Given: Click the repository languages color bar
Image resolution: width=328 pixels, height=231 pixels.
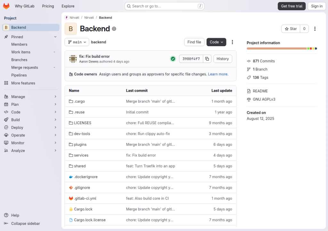Looking at the screenshot, I should tap(282, 49).
